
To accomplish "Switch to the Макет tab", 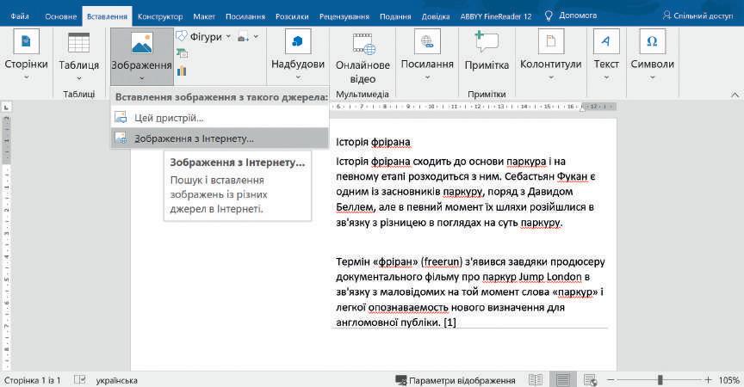I will pyautogui.click(x=204, y=16).
